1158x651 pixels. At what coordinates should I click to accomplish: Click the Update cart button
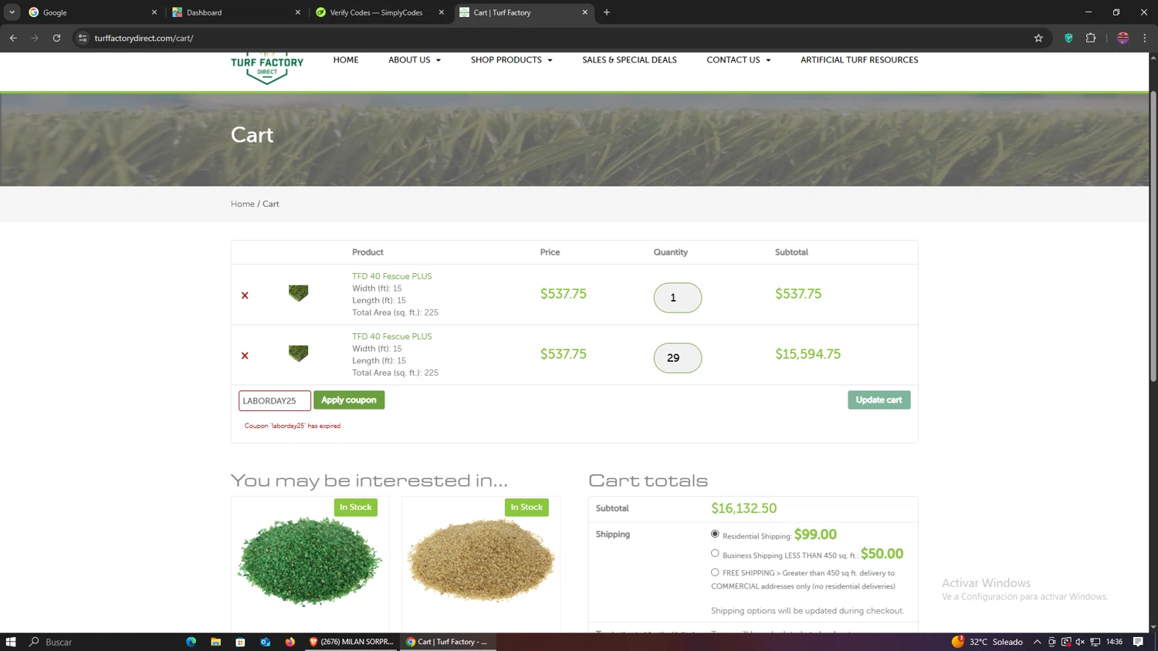pos(879,400)
